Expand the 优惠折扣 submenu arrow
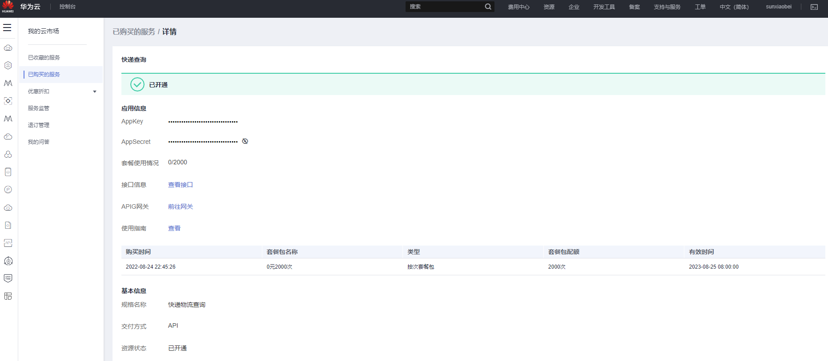Screen dimensions: 828x361 95,91
